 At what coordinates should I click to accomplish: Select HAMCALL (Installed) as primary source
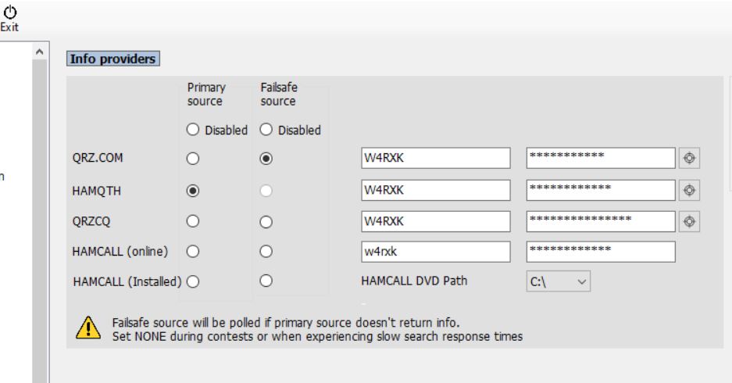pos(193,281)
